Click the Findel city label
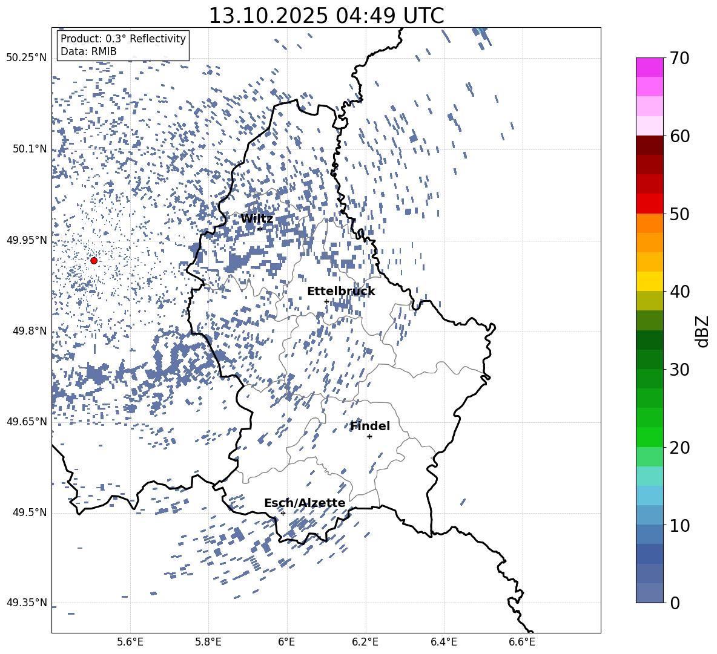This screenshot has height=654, width=717. click(370, 426)
